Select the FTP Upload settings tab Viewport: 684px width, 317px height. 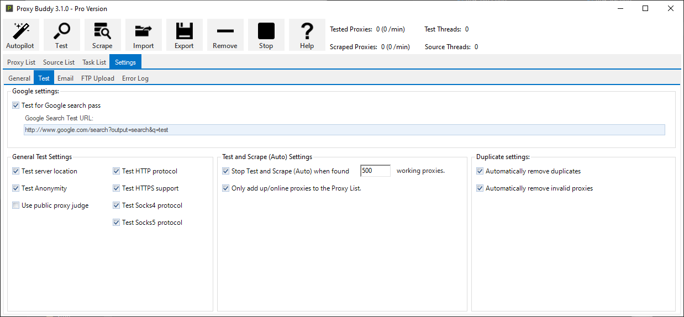pyautogui.click(x=98, y=78)
